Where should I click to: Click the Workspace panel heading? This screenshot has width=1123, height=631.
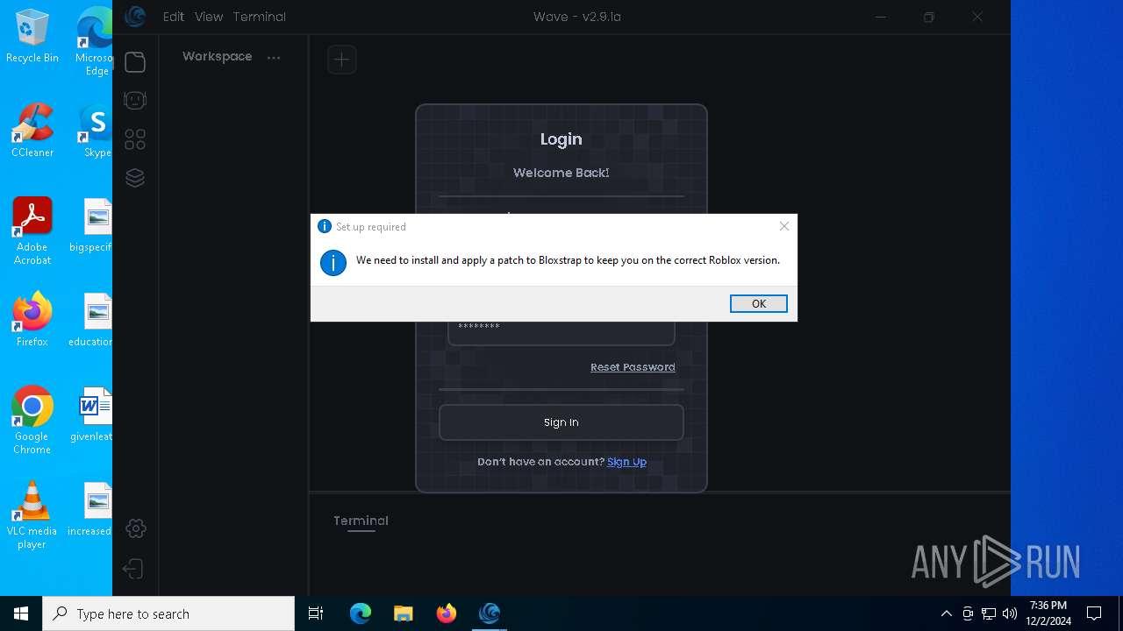pyautogui.click(x=218, y=56)
